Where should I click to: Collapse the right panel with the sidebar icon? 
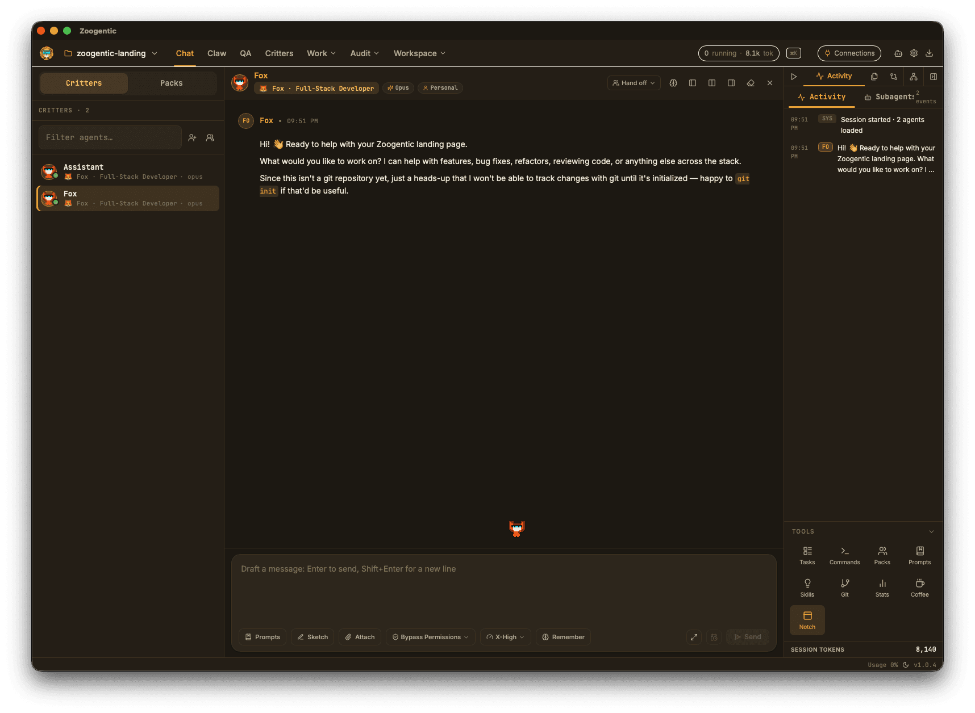pyautogui.click(x=934, y=77)
